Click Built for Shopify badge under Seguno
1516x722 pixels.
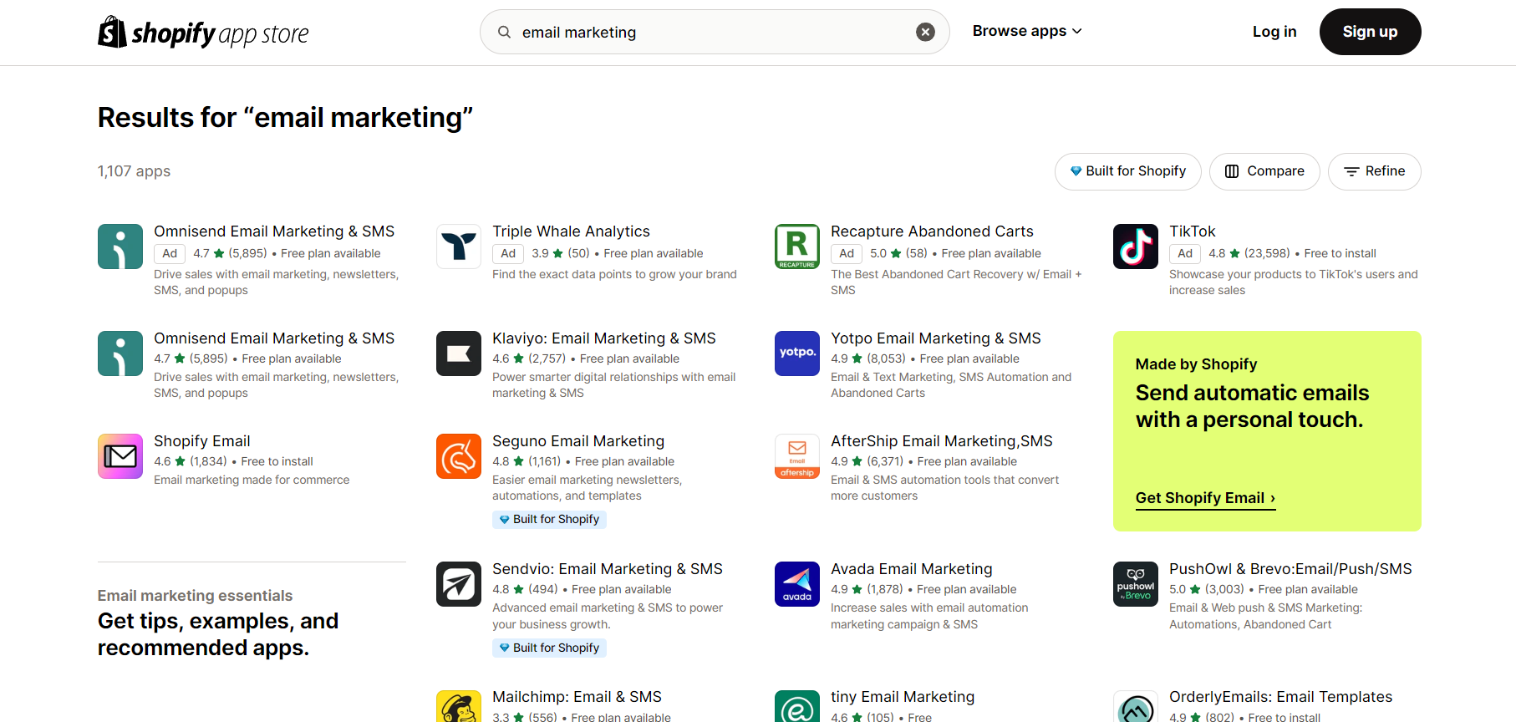[x=549, y=520]
